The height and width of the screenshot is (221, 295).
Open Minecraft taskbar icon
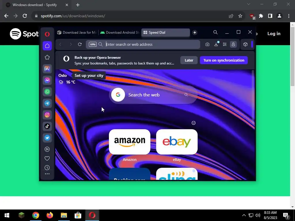(x=21, y=215)
